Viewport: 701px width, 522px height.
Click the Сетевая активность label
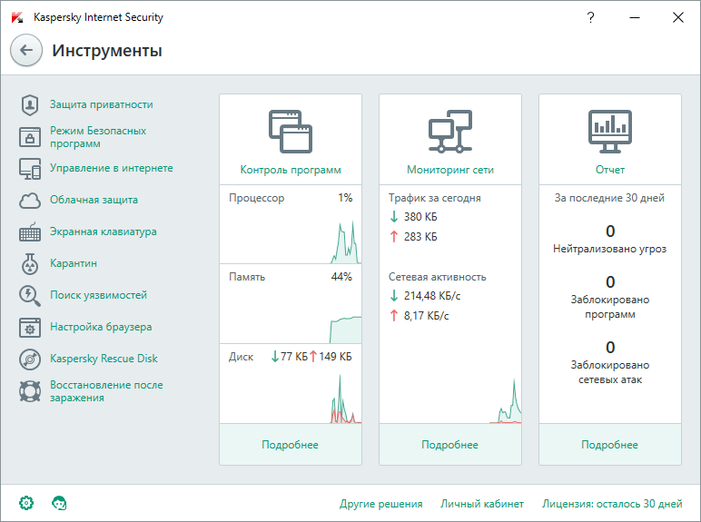pyautogui.click(x=438, y=277)
